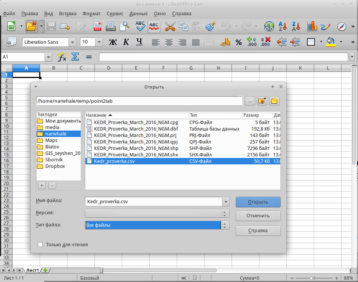Image resolution: width=358 pixels, height=282 pixels.
Task: Create new folder in Open dialog
Action: click(x=275, y=101)
